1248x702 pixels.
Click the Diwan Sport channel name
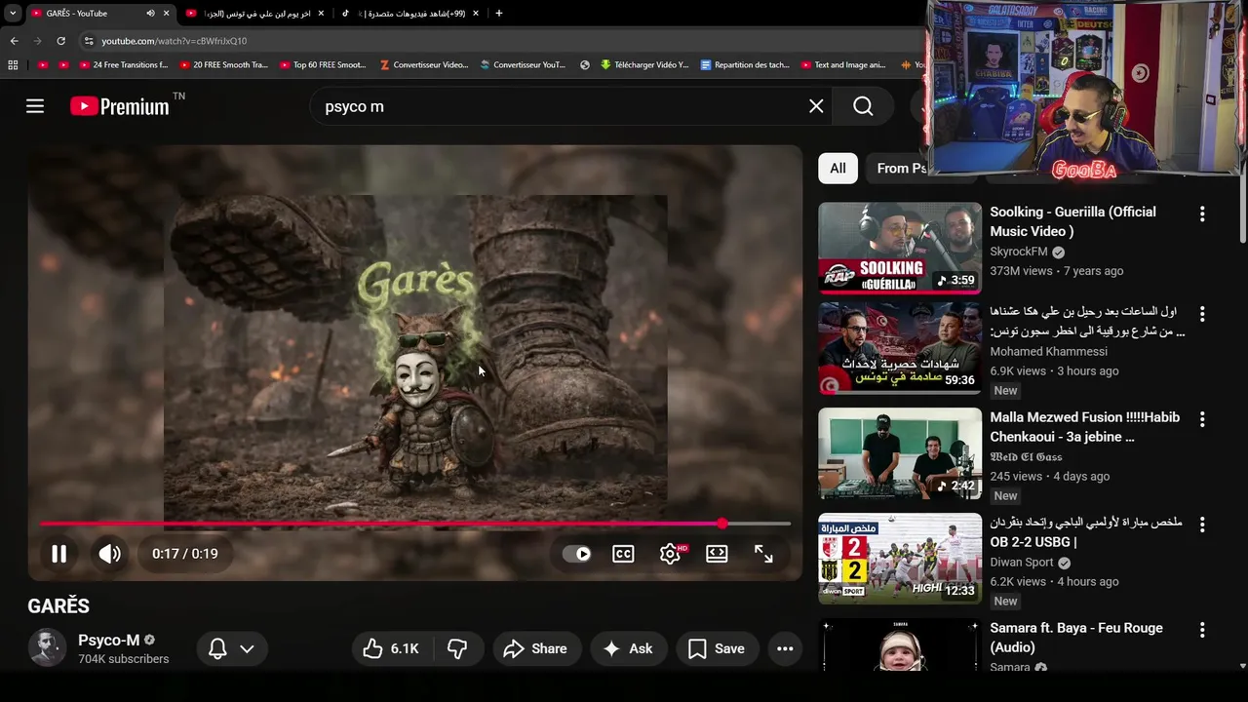pyautogui.click(x=1022, y=563)
